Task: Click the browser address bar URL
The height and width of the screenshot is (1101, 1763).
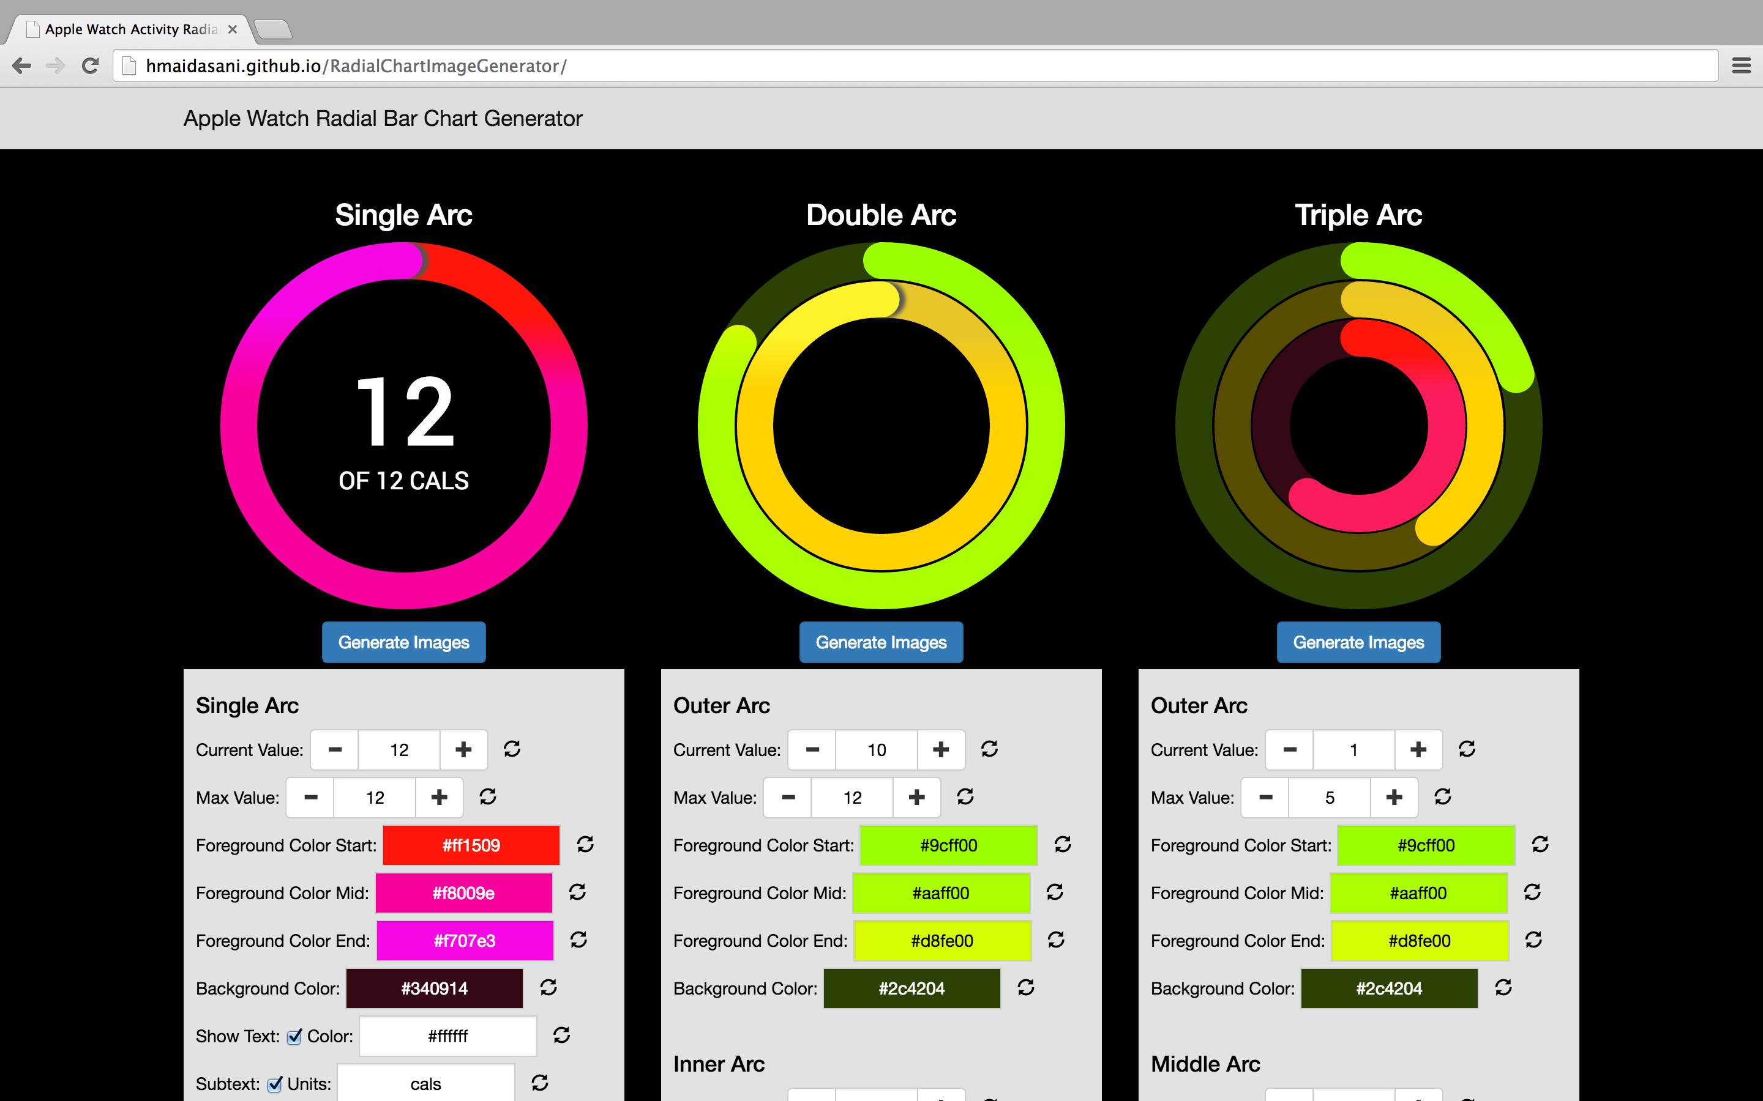Action: coord(356,66)
